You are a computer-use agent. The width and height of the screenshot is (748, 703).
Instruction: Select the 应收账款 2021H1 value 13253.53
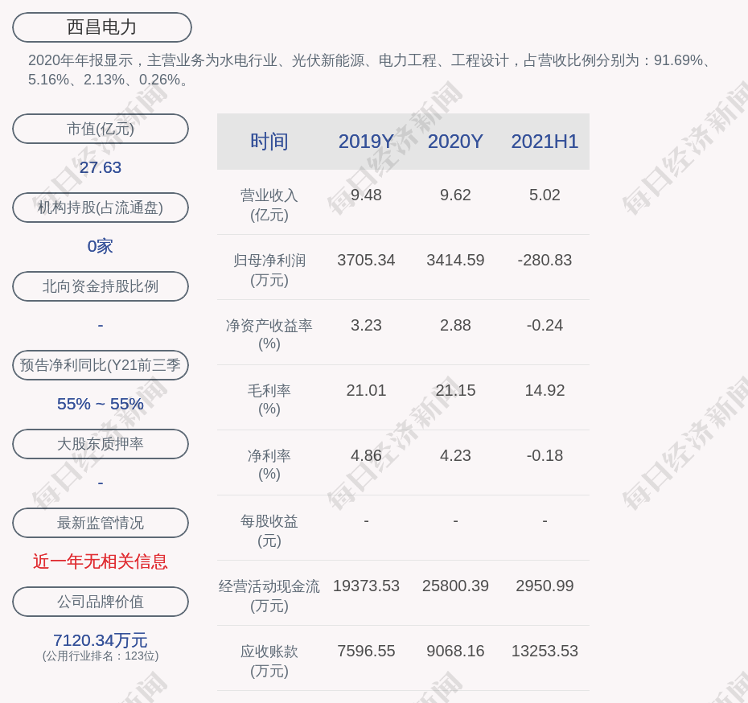coord(545,652)
